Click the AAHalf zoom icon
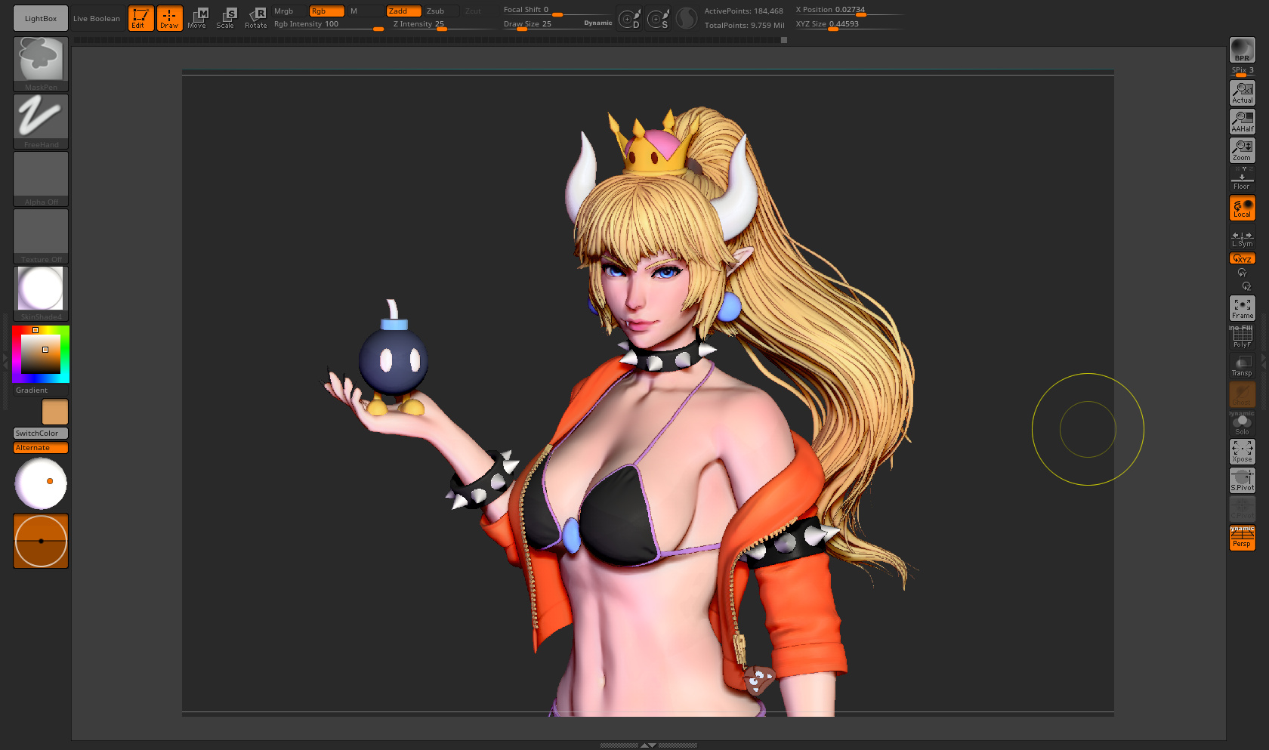Screen dimensions: 1269x750 [x=1242, y=122]
